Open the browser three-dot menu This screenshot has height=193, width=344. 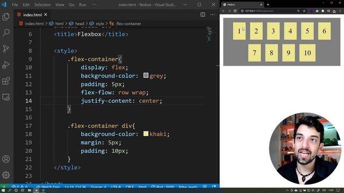(x=340, y=11)
